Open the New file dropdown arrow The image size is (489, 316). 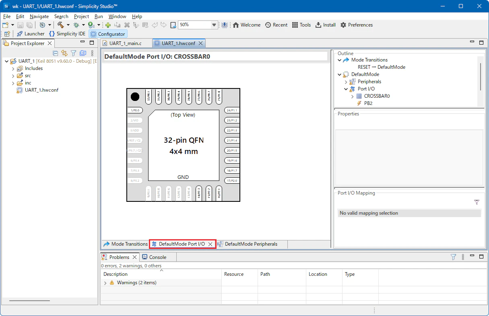coord(12,25)
